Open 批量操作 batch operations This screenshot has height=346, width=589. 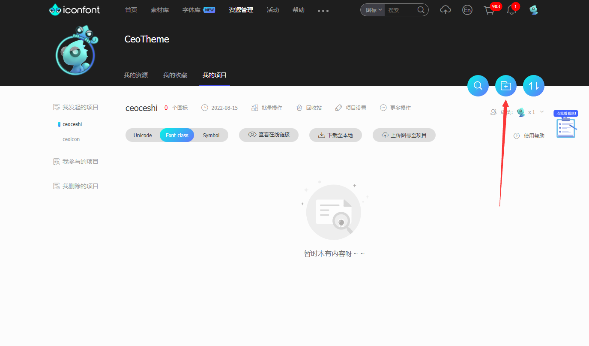[267, 108]
